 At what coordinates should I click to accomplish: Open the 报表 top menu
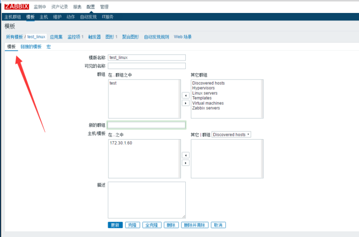[x=77, y=7]
